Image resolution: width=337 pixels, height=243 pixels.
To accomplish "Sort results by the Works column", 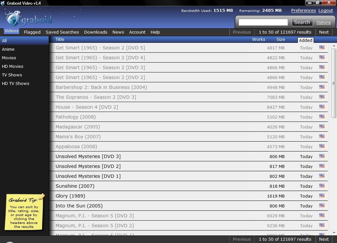I will [x=259, y=40].
